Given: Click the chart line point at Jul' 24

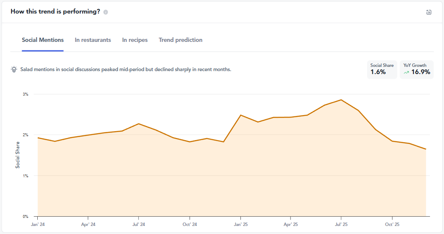Looking at the screenshot, I should 139,124.
